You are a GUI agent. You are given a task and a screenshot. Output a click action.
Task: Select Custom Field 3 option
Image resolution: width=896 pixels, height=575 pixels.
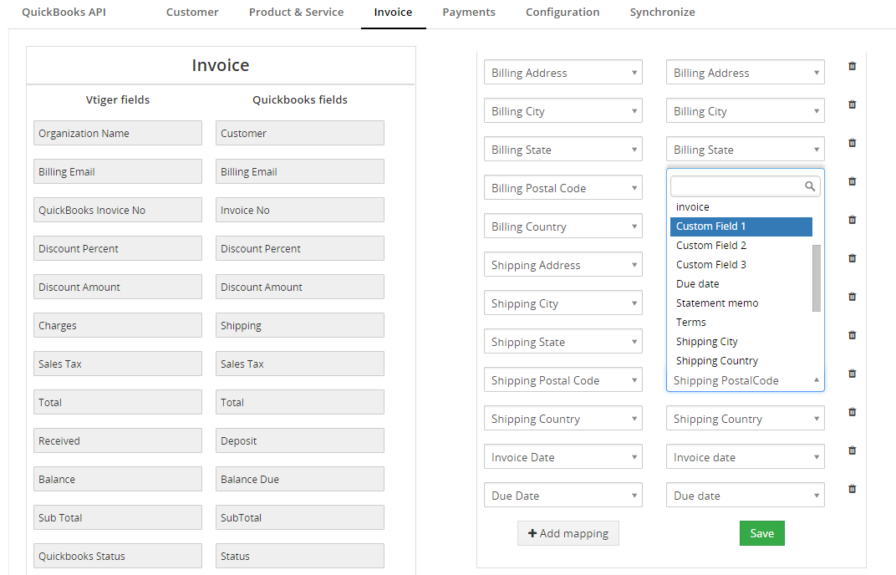[x=741, y=265]
